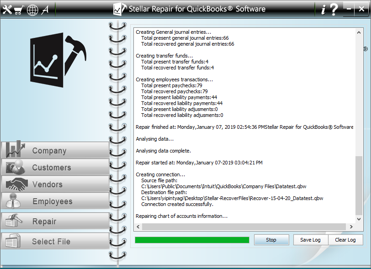Click 'Analysing data complete.' log line
The image size is (371, 269).
click(x=163, y=151)
